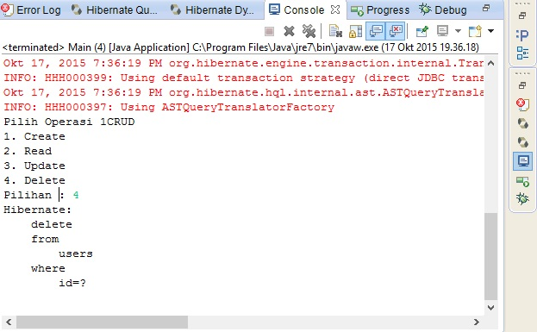Close the Console view tab
Viewport: 537px width, 332px height.
pyautogui.click(x=335, y=10)
